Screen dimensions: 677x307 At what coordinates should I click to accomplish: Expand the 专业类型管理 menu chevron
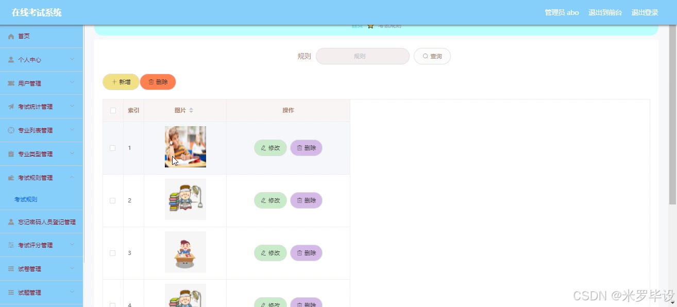point(72,153)
